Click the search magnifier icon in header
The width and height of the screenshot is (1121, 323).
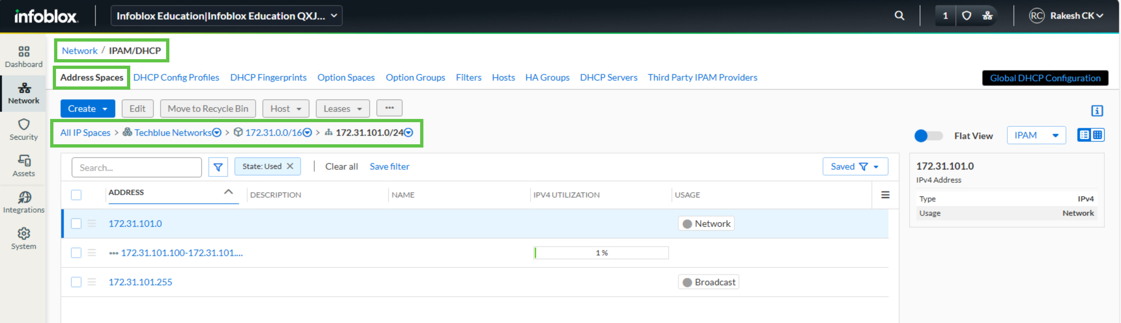[899, 16]
